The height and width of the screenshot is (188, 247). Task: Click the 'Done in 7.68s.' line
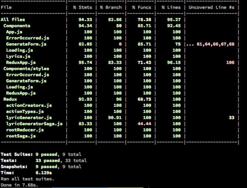[19, 185]
